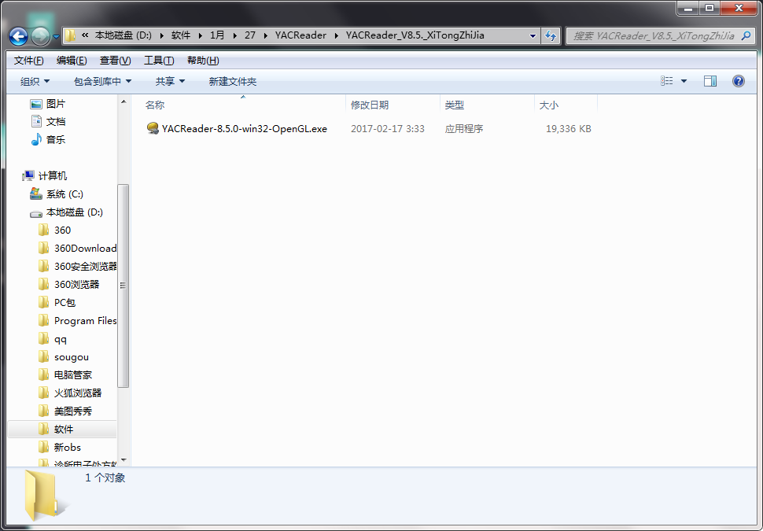Select the 软件 folder in tree
Image resolution: width=763 pixels, height=531 pixels.
click(63, 429)
